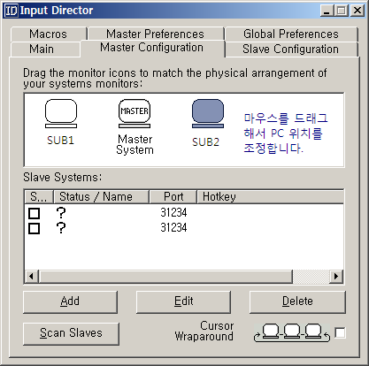Click the question mark status in second slave row
Screen dimensions: 369x366
tap(61, 228)
